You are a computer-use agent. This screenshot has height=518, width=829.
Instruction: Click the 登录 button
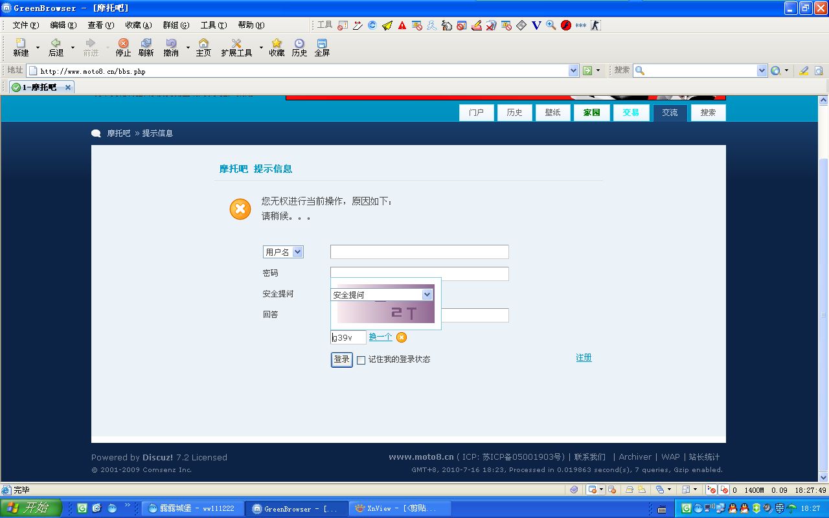[x=342, y=359]
